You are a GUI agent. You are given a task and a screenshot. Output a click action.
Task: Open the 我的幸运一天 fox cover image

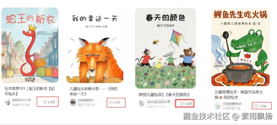pos(95,45)
